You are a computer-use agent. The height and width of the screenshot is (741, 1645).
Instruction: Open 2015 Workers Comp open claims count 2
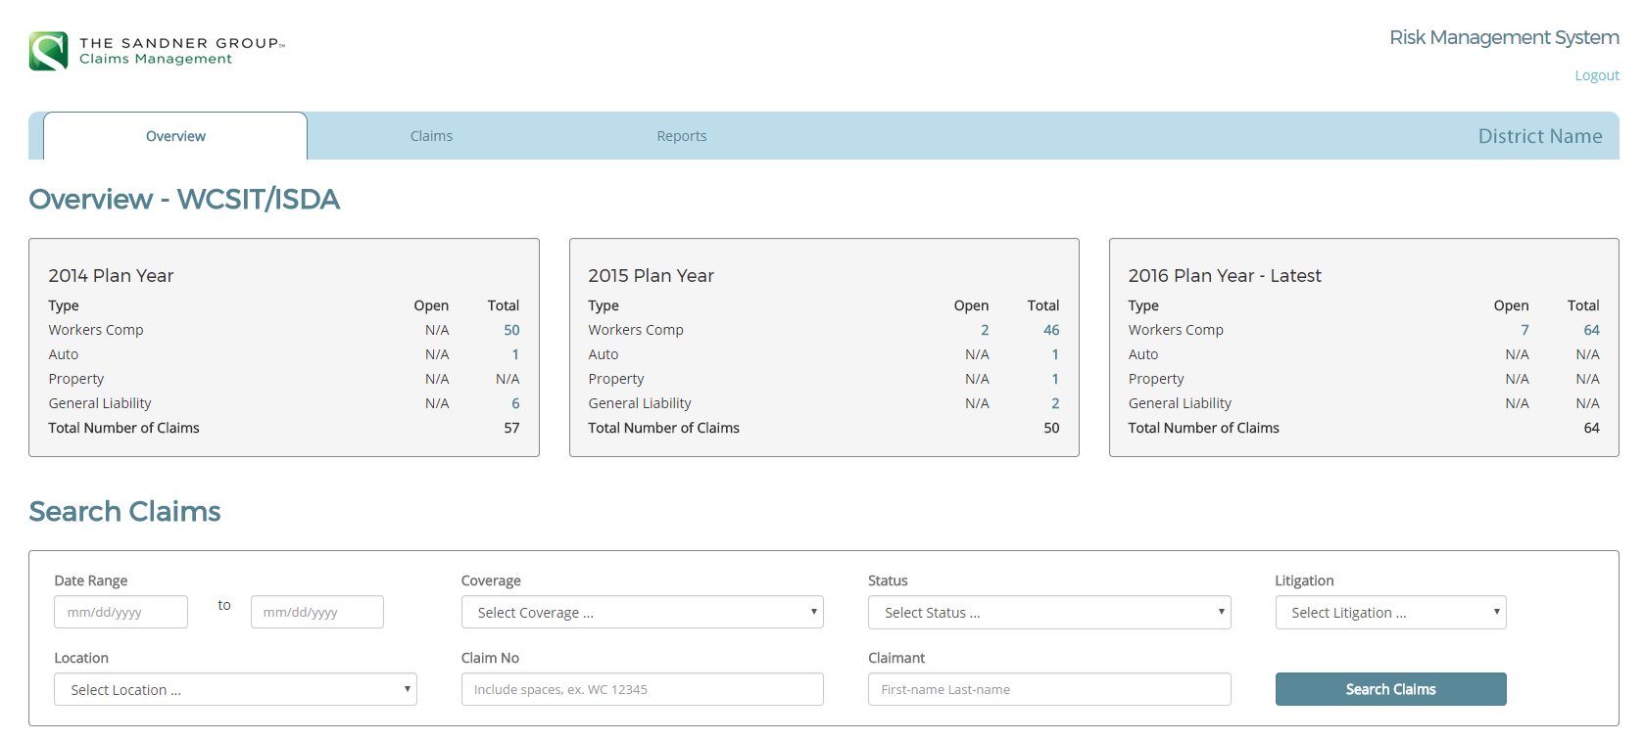985,330
